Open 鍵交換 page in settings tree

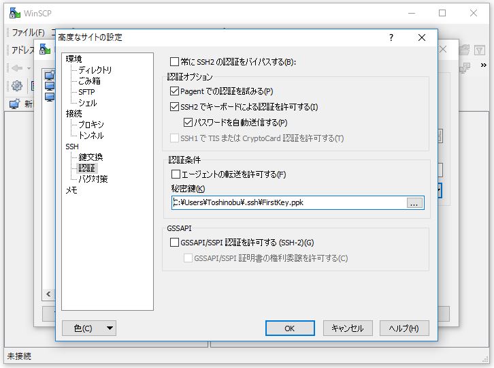click(x=90, y=157)
